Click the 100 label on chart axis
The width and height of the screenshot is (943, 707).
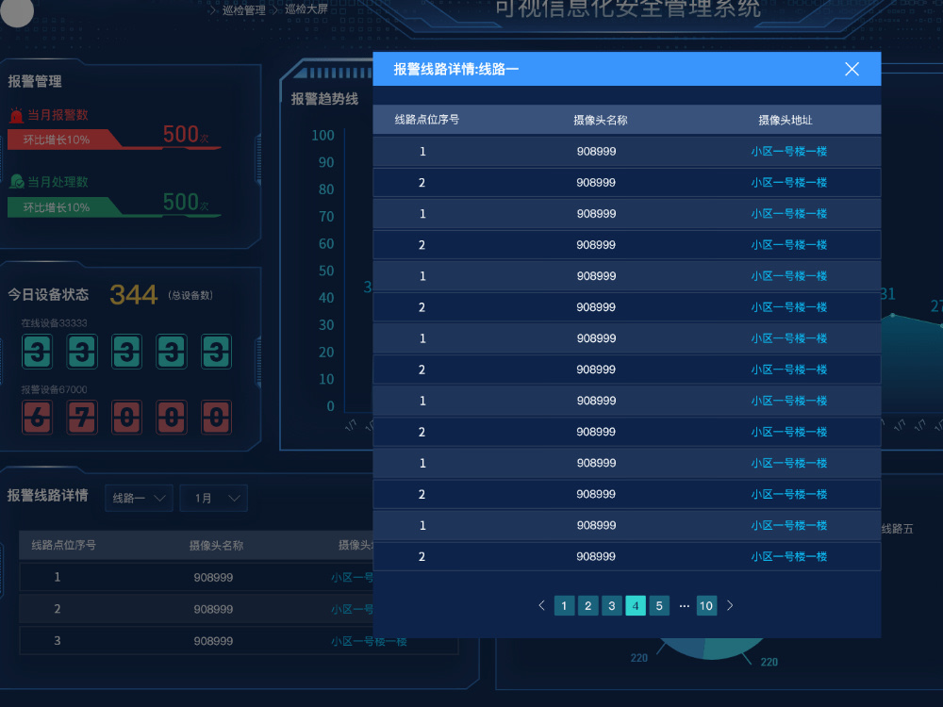click(x=323, y=135)
